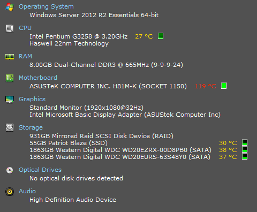
Task: Click the green motherboard temperature indicator square
Action: [x=224, y=86]
